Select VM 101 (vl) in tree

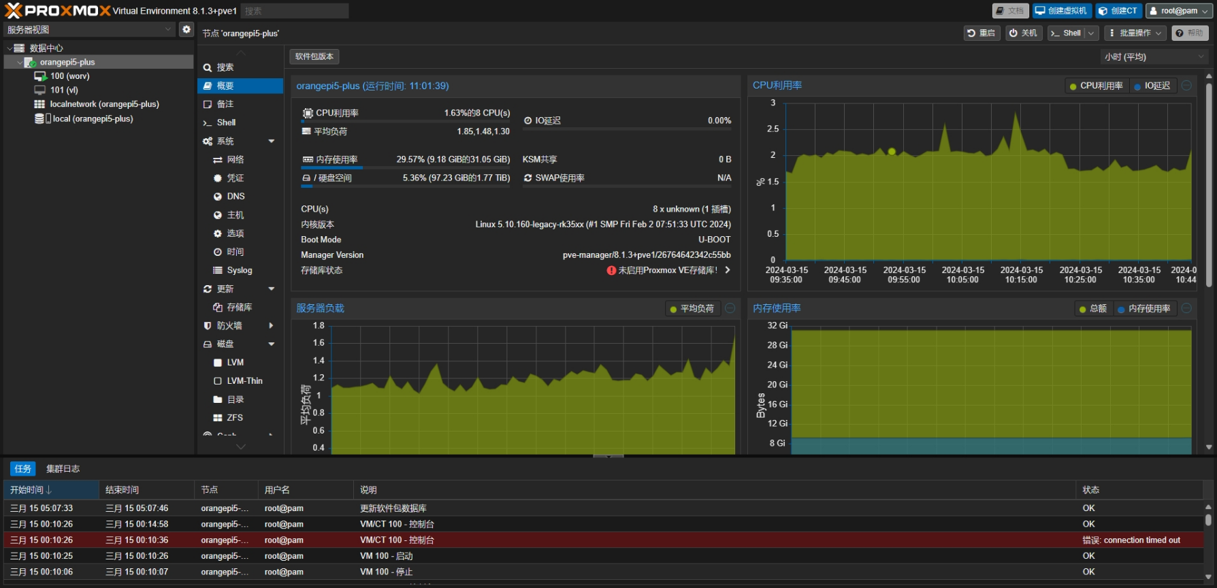click(x=64, y=90)
